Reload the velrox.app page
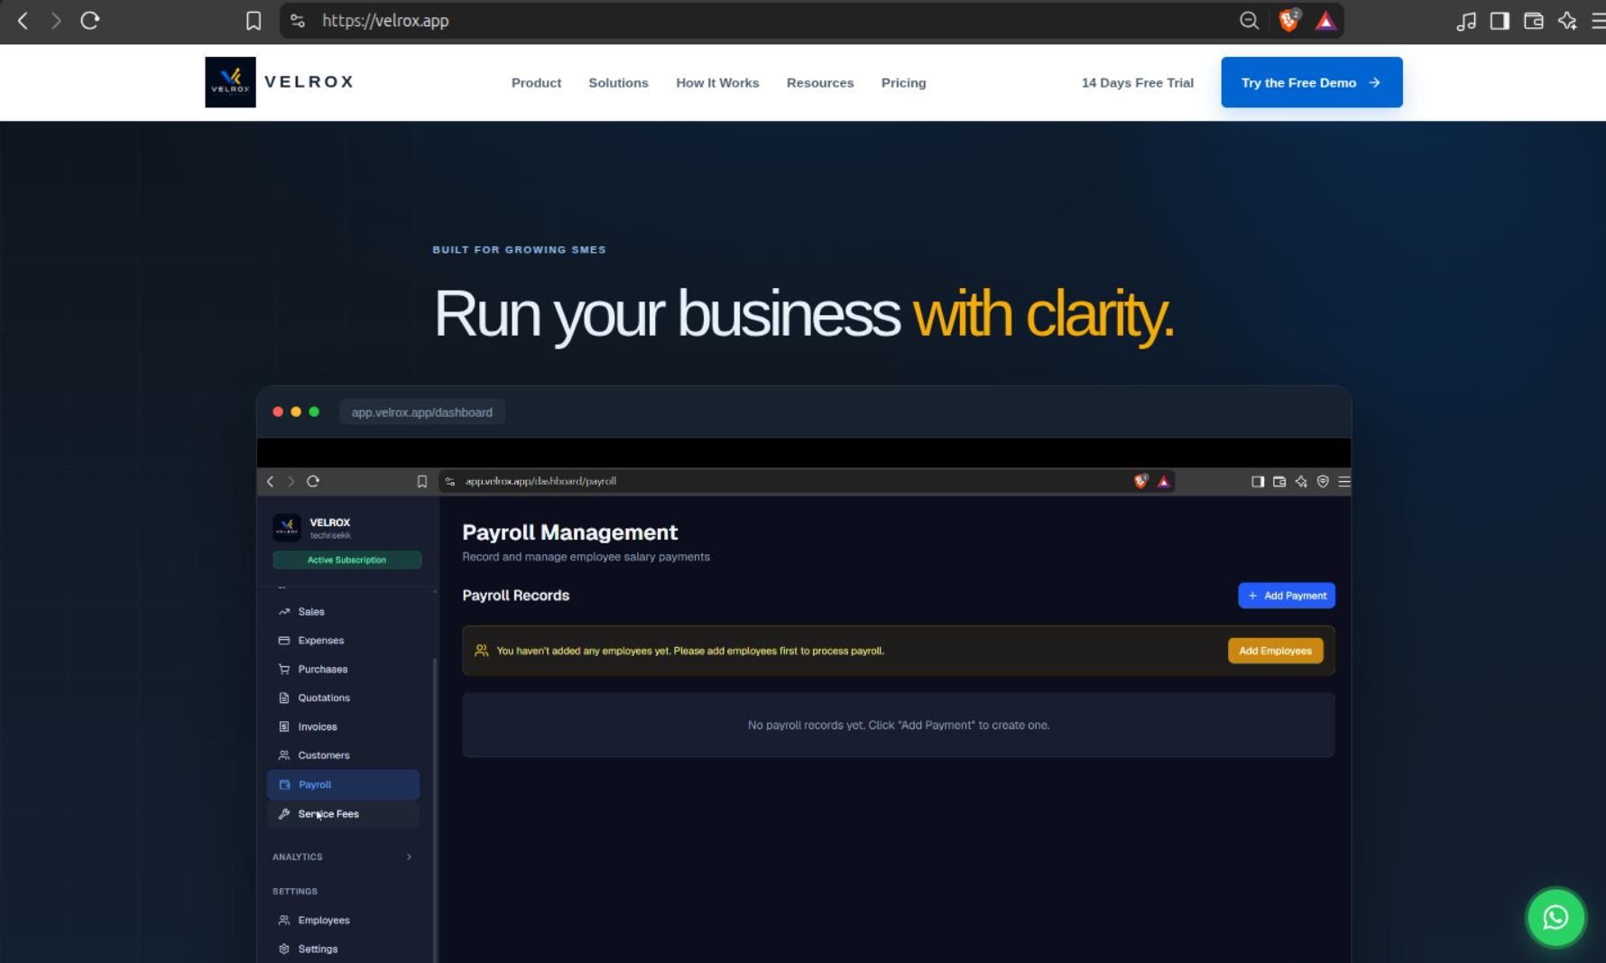 (x=89, y=21)
